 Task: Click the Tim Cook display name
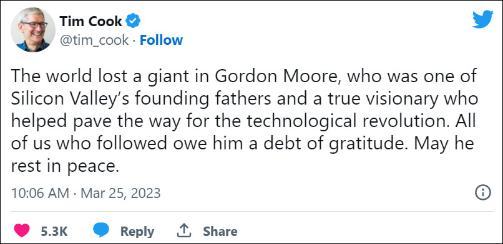click(90, 21)
